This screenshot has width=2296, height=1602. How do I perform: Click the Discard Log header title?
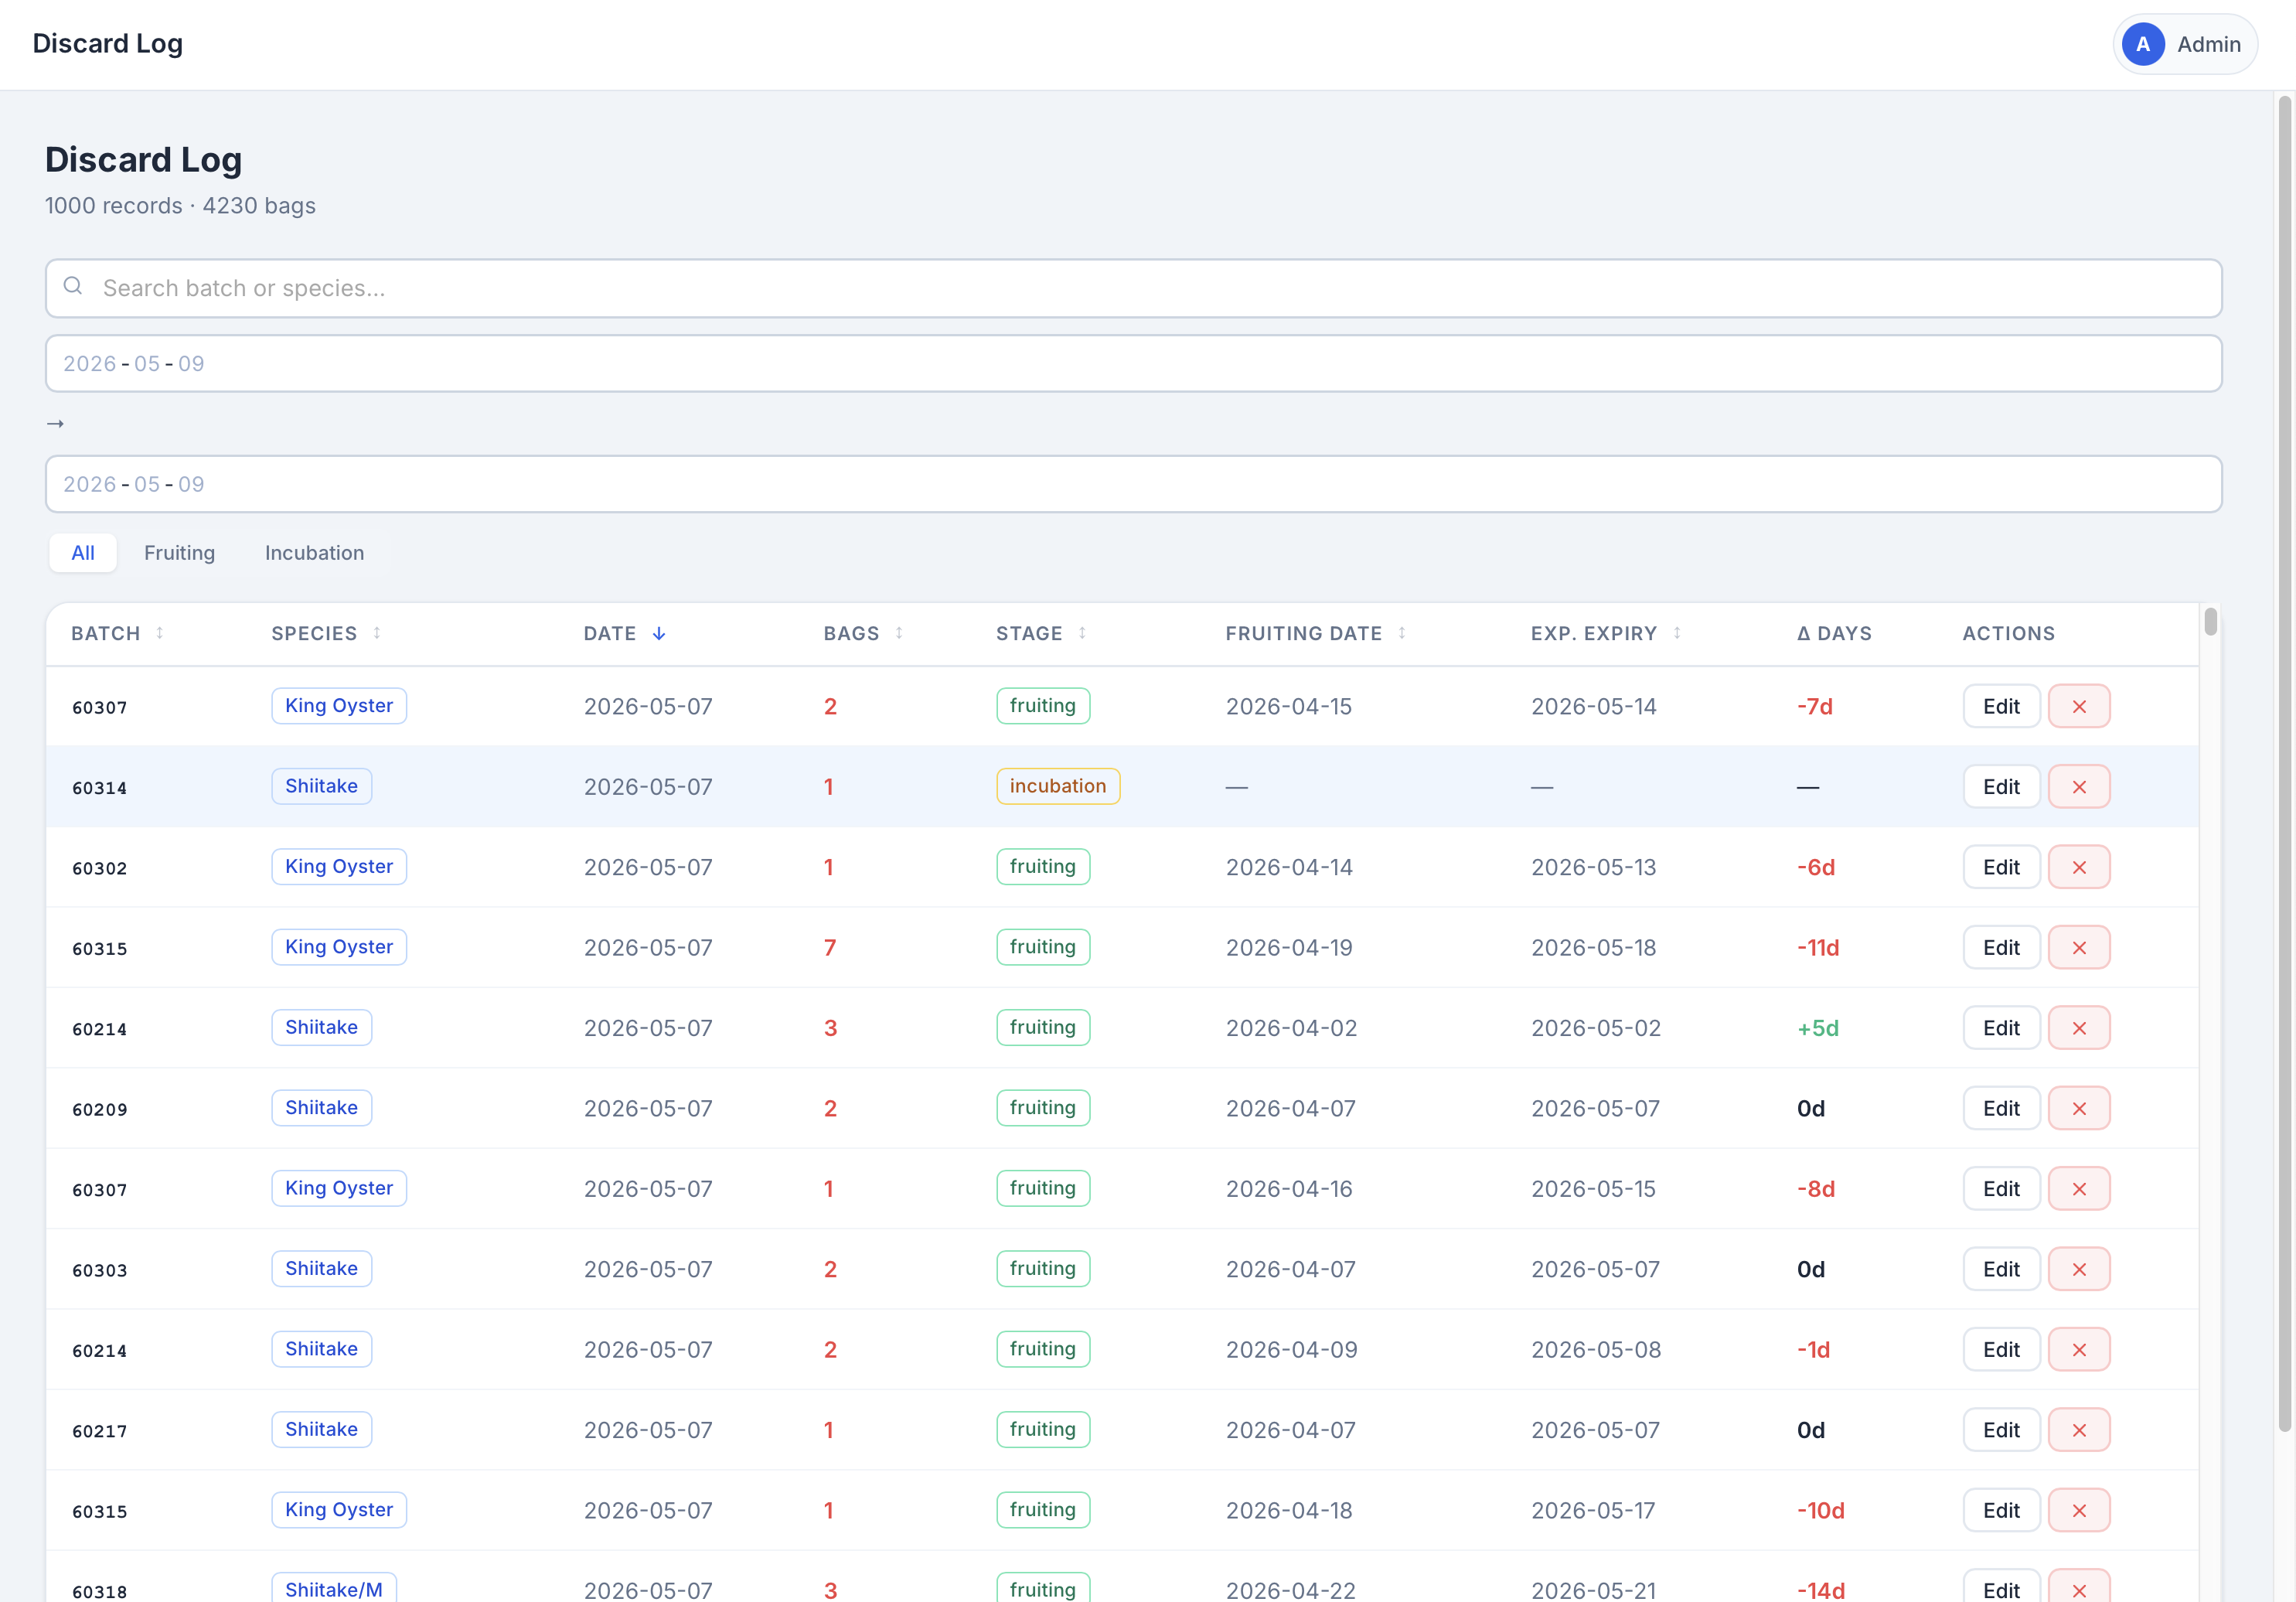coord(107,44)
